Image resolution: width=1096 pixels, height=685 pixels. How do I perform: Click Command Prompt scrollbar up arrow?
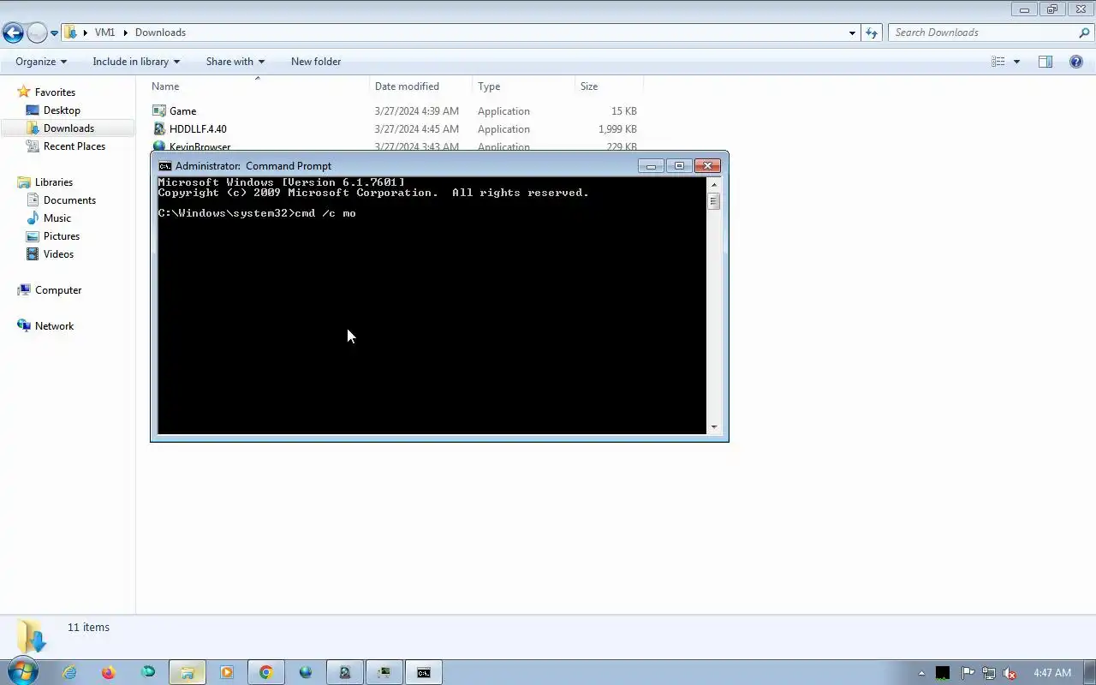click(x=713, y=183)
